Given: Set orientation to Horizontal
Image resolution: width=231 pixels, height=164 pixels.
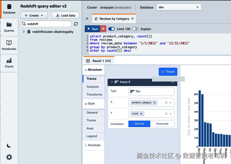Looking at the screenshot, I should click(x=162, y=124).
